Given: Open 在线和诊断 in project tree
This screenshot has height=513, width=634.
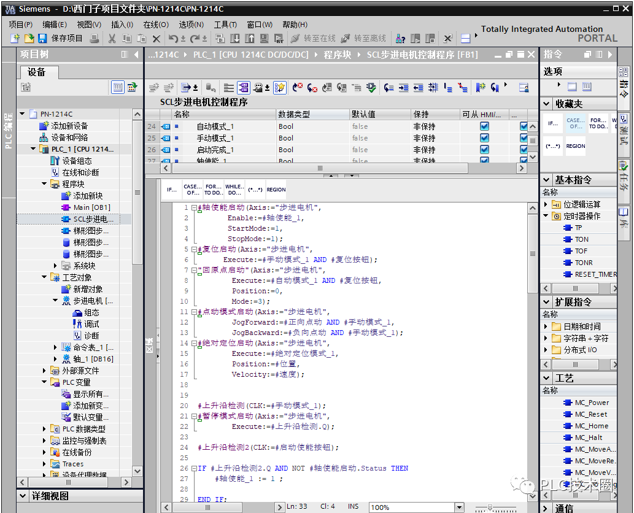Looking at the screenshot, I should tap(75, 172).
